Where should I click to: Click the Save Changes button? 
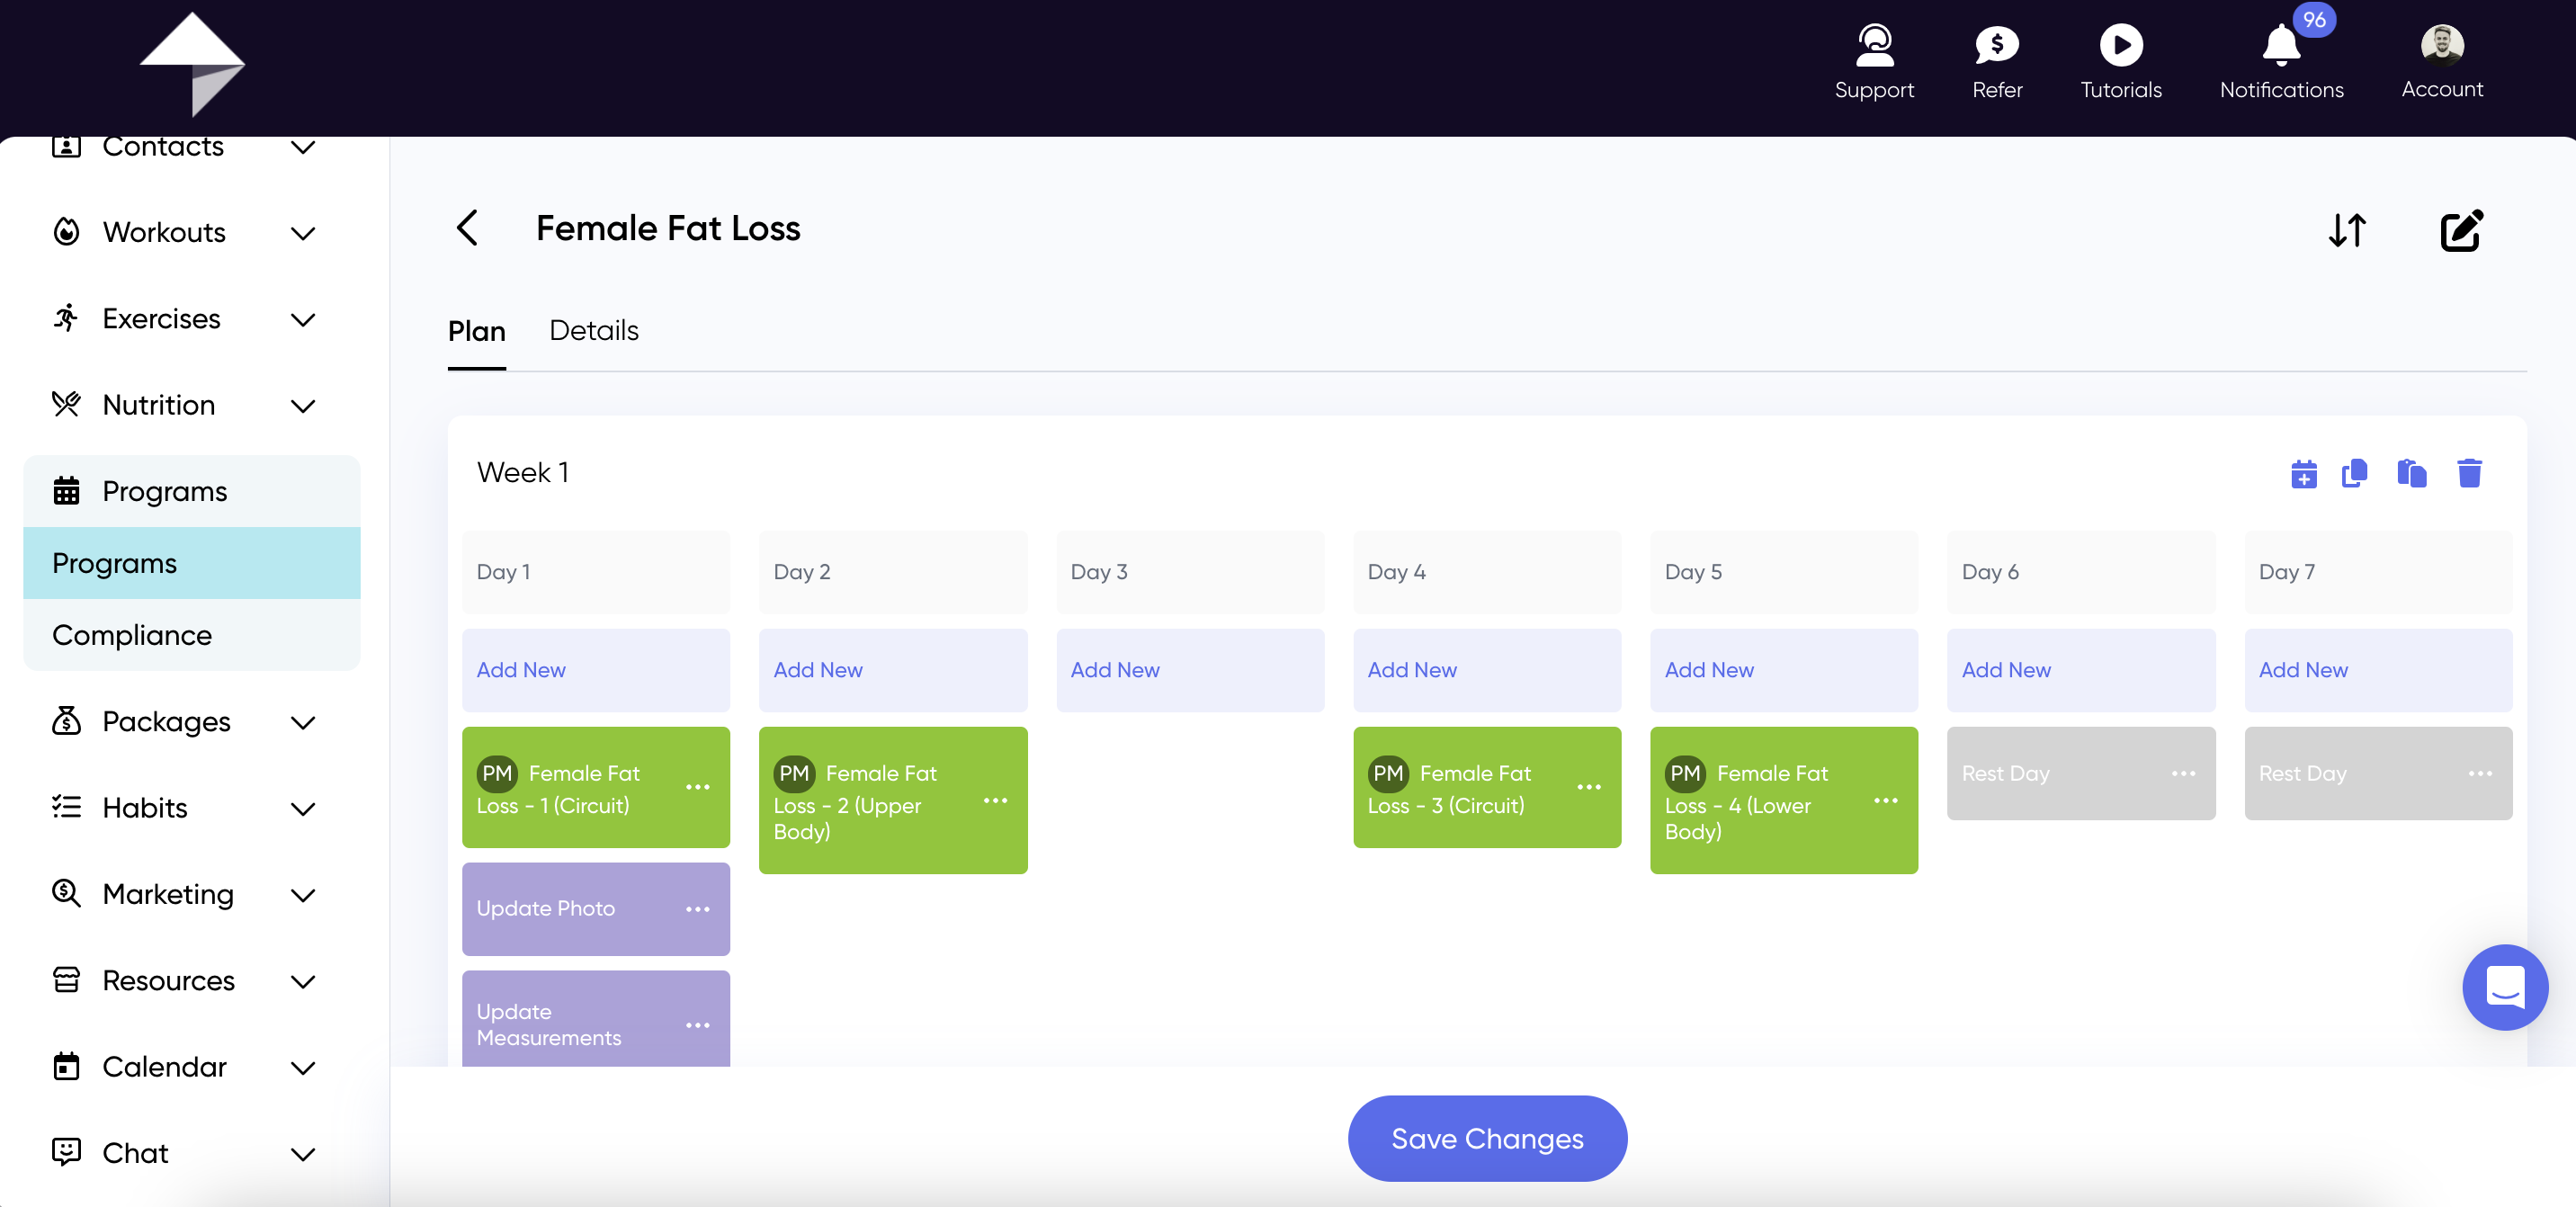tap(1487, 1138)
